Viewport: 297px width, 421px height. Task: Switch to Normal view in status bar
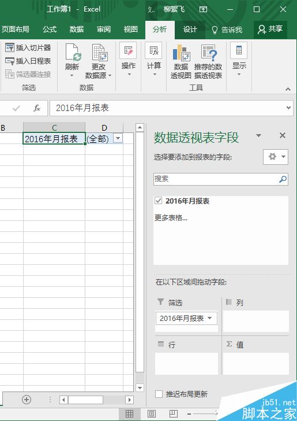(x=129, y=413)
